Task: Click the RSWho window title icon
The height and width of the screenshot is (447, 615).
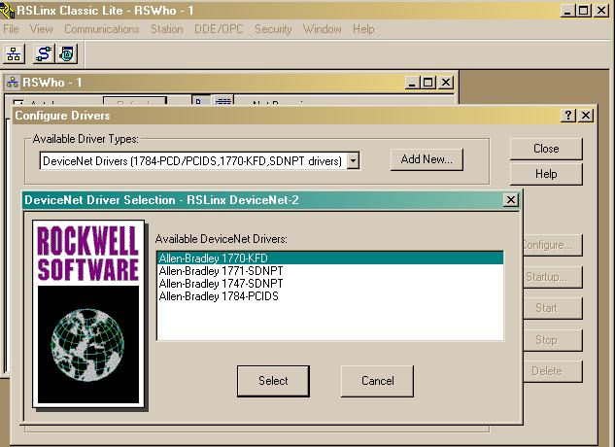Action: (13, 83)
